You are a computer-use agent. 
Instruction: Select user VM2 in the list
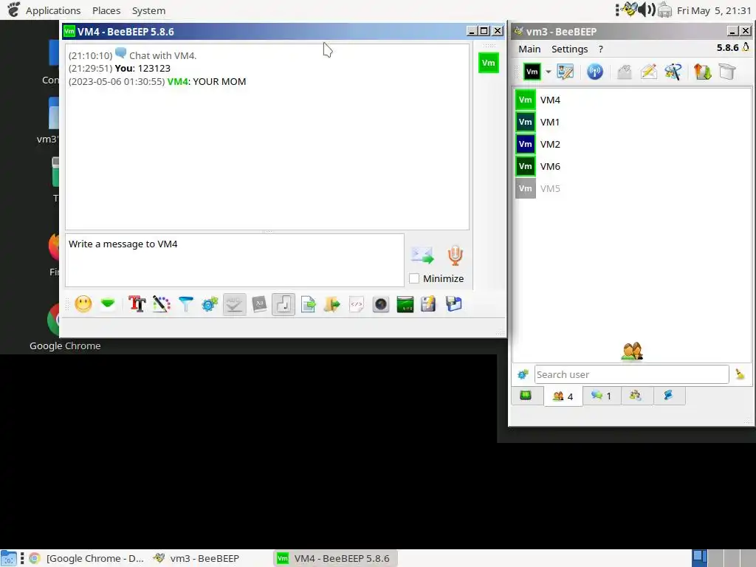tap(633, 144)
